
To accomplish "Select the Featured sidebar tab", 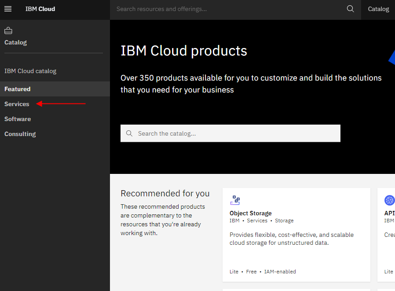I will [x=55, y=89].
